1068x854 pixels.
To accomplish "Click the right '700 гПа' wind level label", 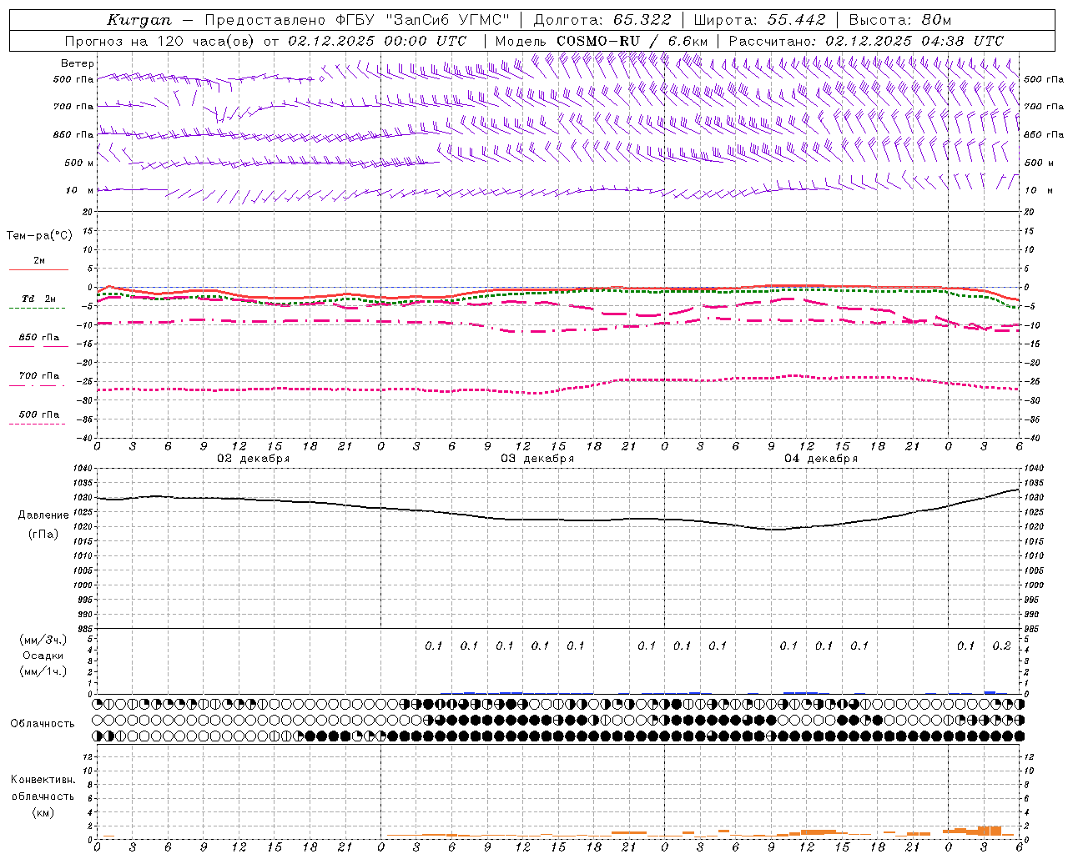I will click(1044, 107).
